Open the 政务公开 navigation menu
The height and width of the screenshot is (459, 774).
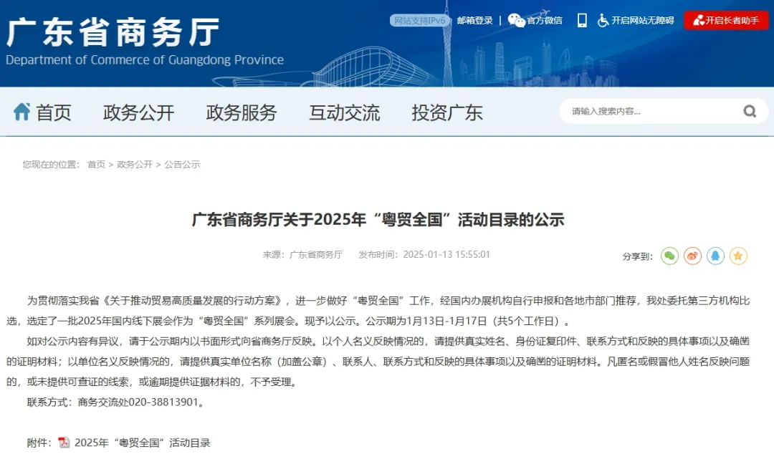(138, 112)
